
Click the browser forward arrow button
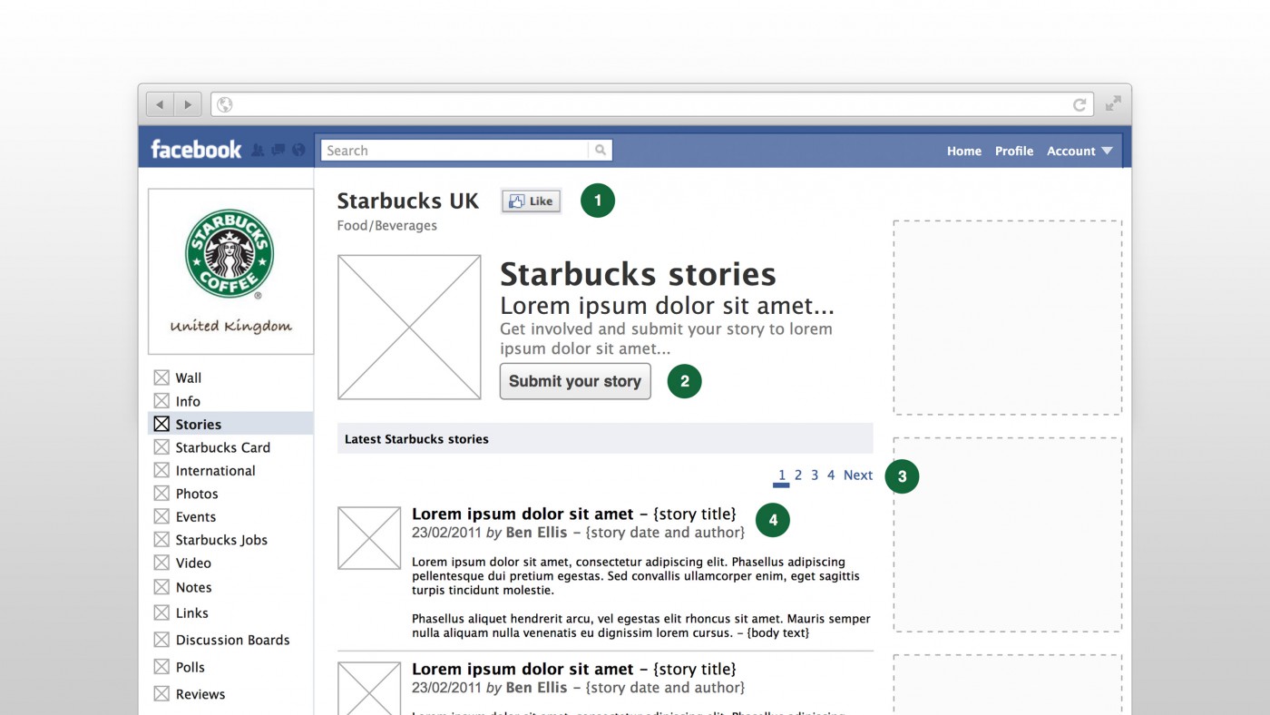188,104
